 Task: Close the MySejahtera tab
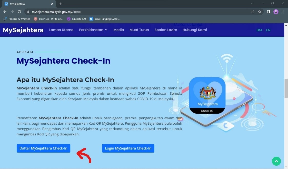pos(52,4)
